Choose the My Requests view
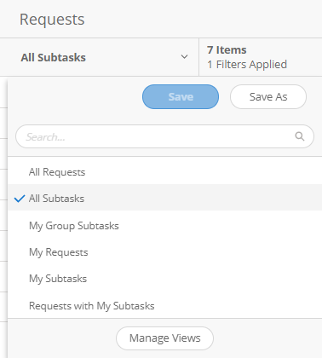 pyautogui.click(x=164, y=252)
